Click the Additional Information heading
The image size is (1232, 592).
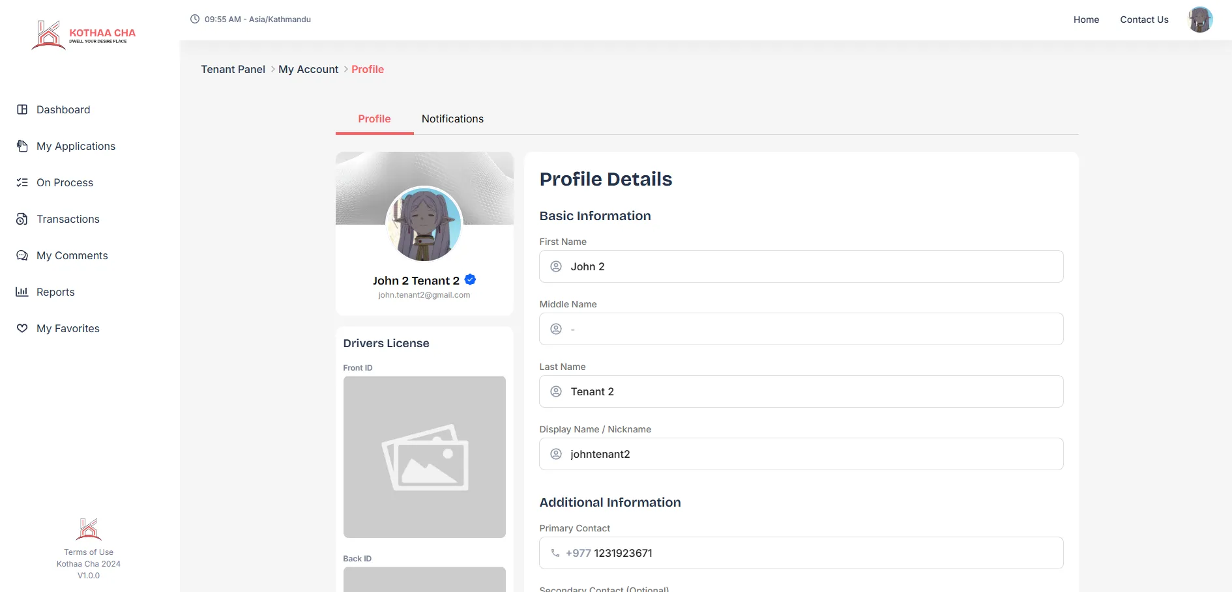[610, 502]
